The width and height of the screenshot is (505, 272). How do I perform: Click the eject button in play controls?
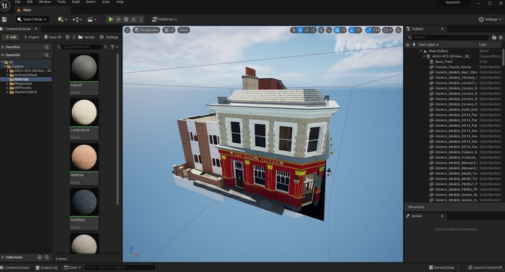pos(133,20)
